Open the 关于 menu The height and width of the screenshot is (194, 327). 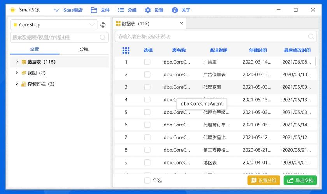[186, 10]
